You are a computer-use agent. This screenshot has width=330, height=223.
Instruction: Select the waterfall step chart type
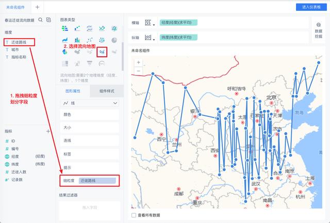[77, 28]
